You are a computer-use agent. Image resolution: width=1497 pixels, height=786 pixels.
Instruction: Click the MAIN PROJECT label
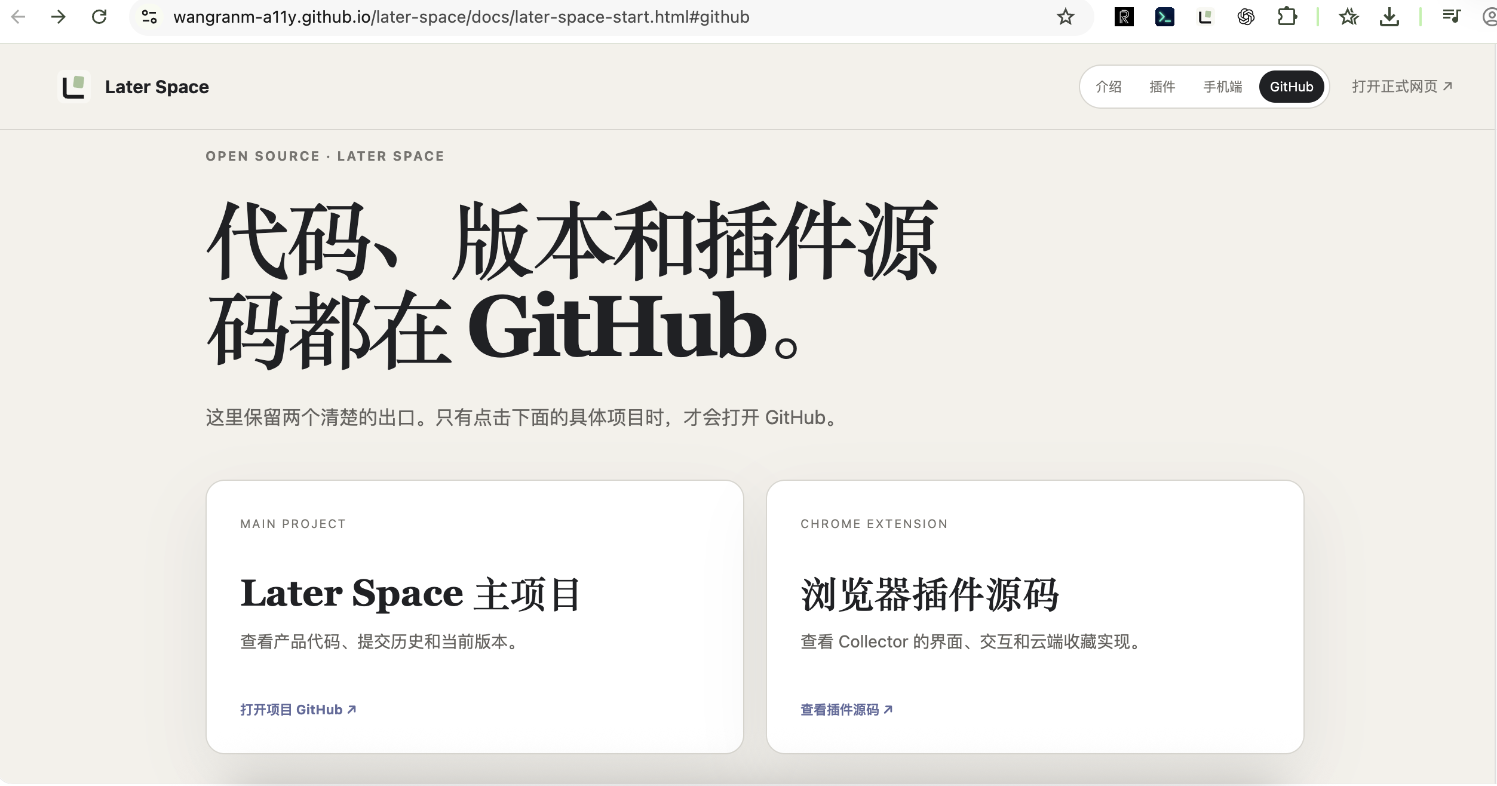(x=293, y=524)
